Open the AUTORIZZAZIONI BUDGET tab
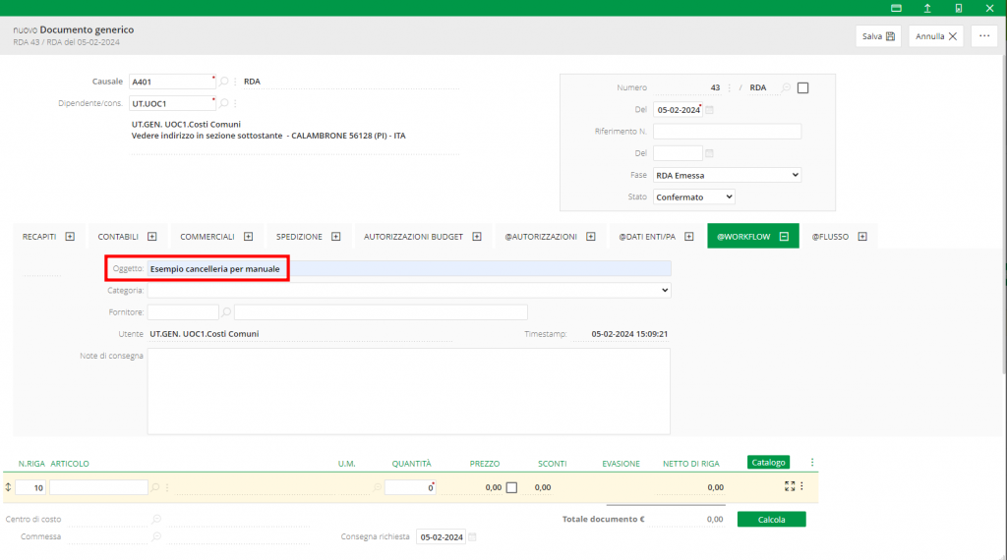This screenshot has width=1007, height=560. (422, 237)
